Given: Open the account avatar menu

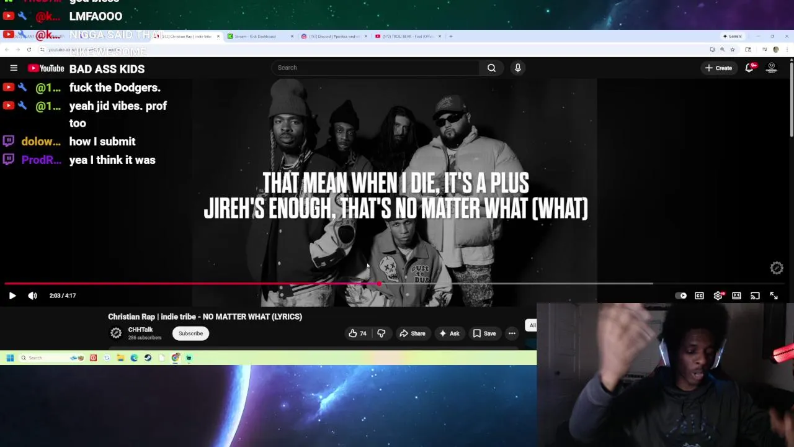Looking at the screenshot, I should pos(772,68).
